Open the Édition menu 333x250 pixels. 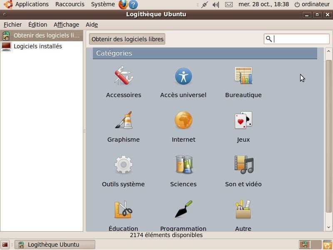point(38,25)
